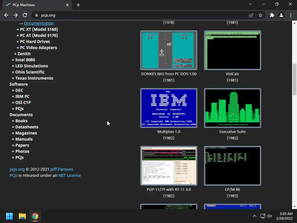The image size is (297, 223).
Task: Click PDP-11/70 with RT-11 4.0 caption
Action: point(169,189)
